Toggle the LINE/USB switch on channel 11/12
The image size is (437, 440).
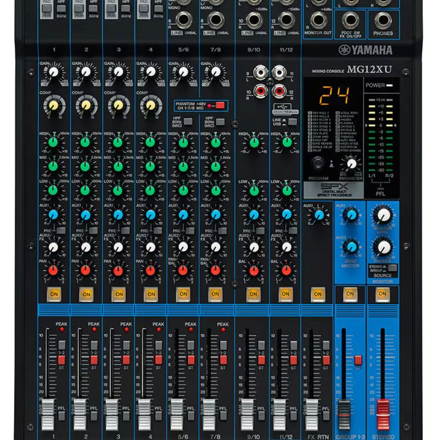(x=292, y=122)
